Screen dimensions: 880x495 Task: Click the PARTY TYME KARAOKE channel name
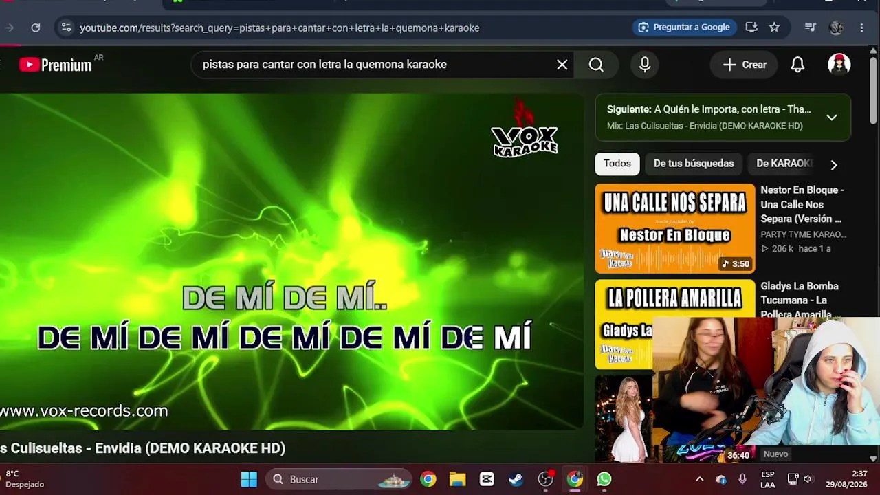[804, 234]
